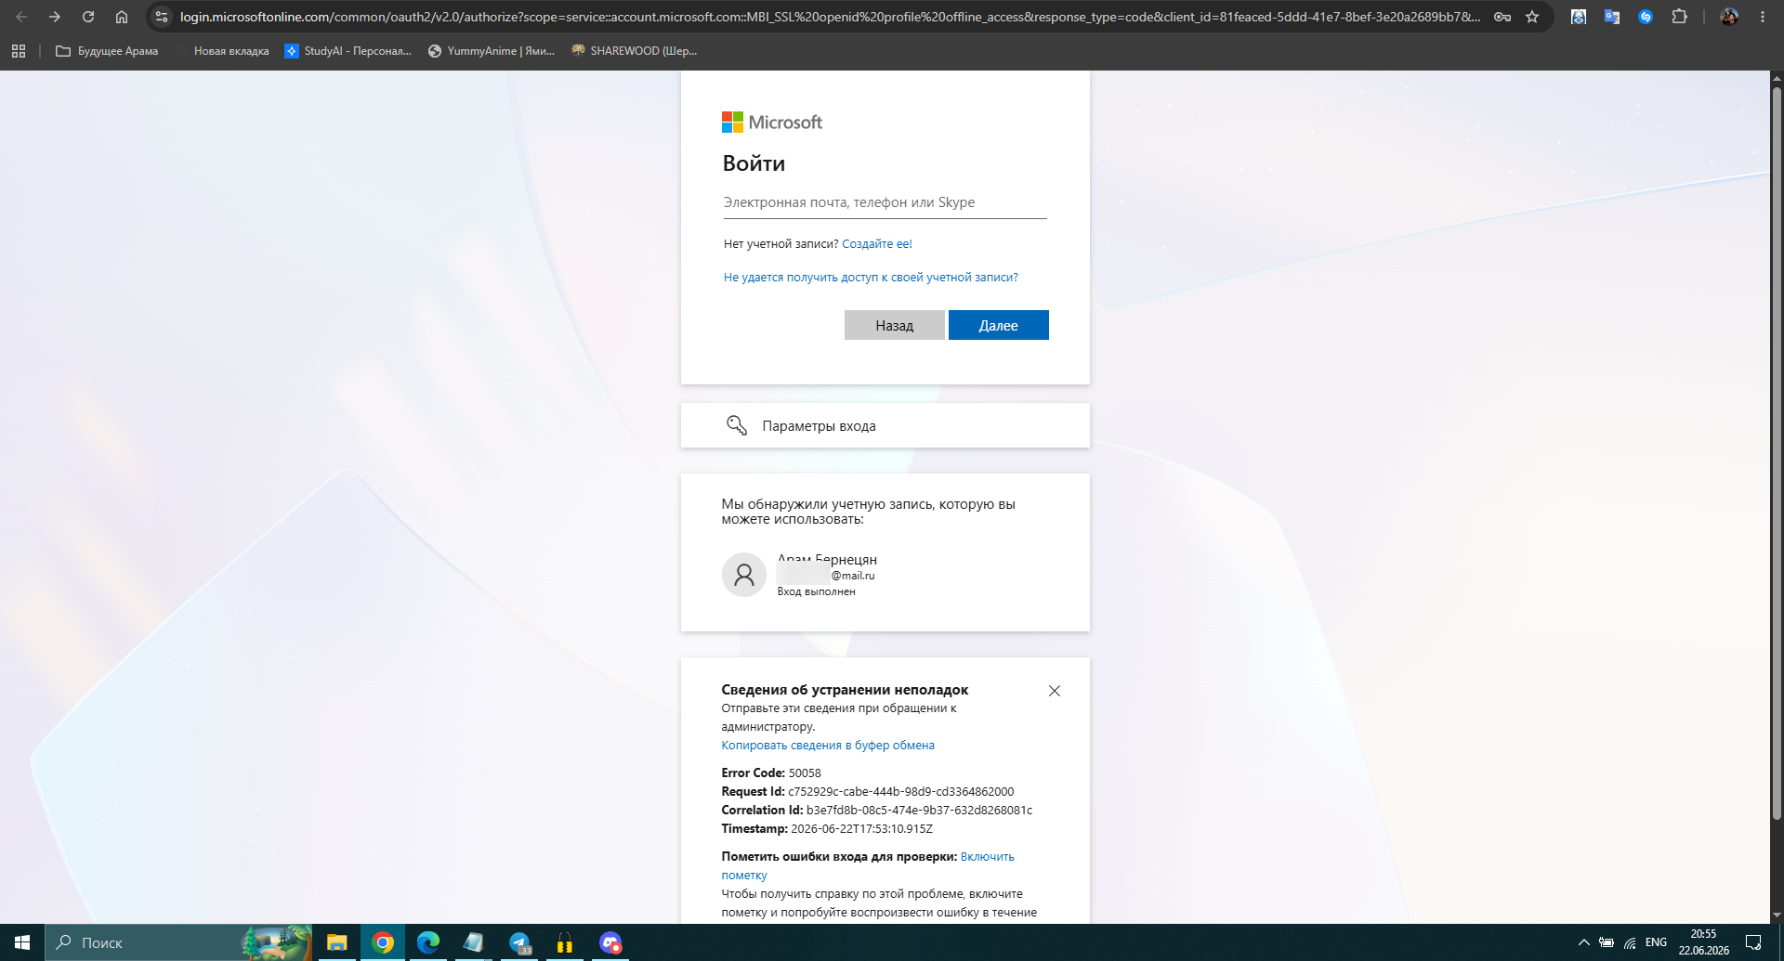Open the YummyAnime bookmark
The width and height of the screenshot is (1784, 961).
[x=492, y=51]
